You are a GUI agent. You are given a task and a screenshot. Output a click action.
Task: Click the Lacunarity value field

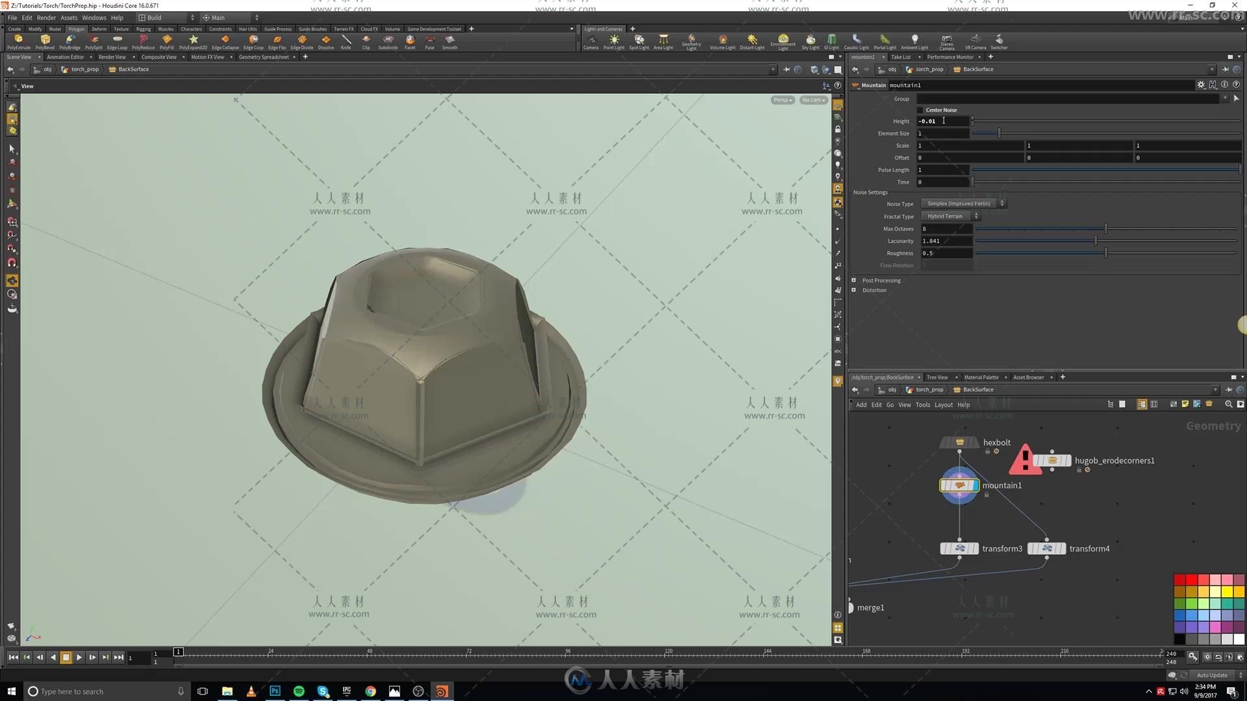click(x=946, y=241)
